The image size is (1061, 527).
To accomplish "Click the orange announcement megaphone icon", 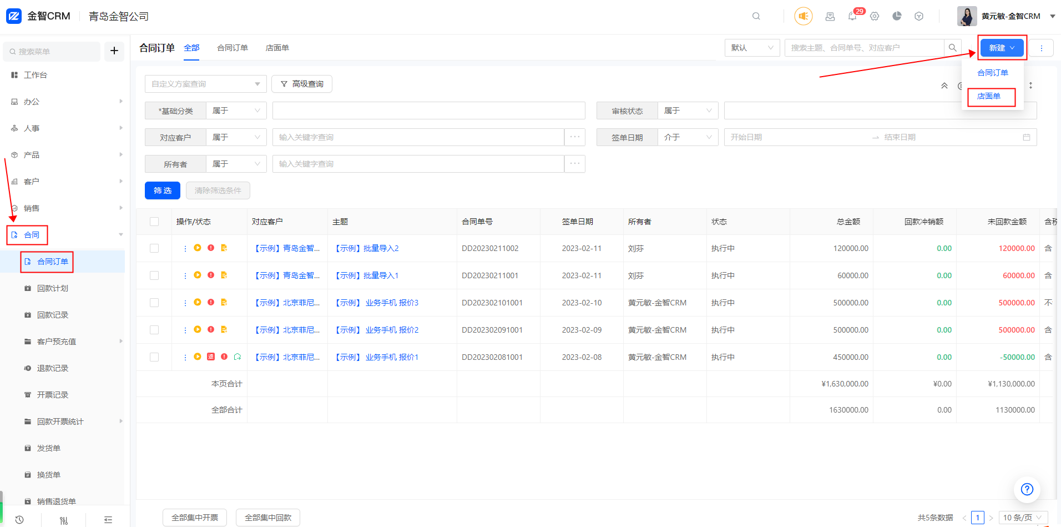I will tap(803, 16).
